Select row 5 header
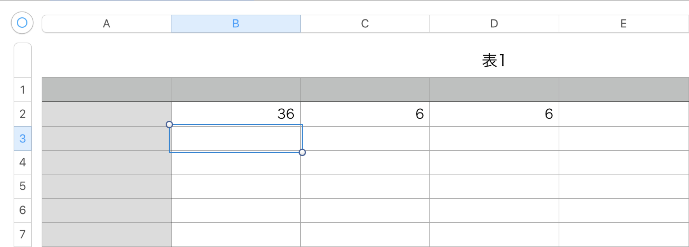This screenshot has height=247, width=689. click(23, 186)
